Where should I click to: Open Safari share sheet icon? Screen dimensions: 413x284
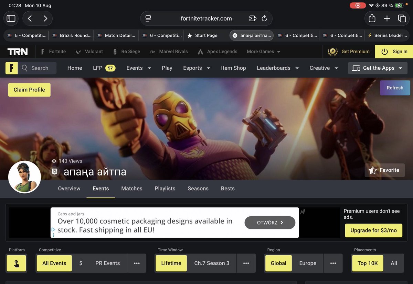pyautogui.click(x=372, y=18)
